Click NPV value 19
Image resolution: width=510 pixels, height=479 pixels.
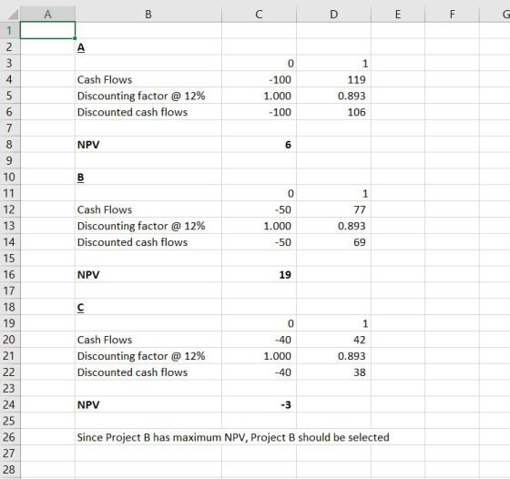point(259,274)
